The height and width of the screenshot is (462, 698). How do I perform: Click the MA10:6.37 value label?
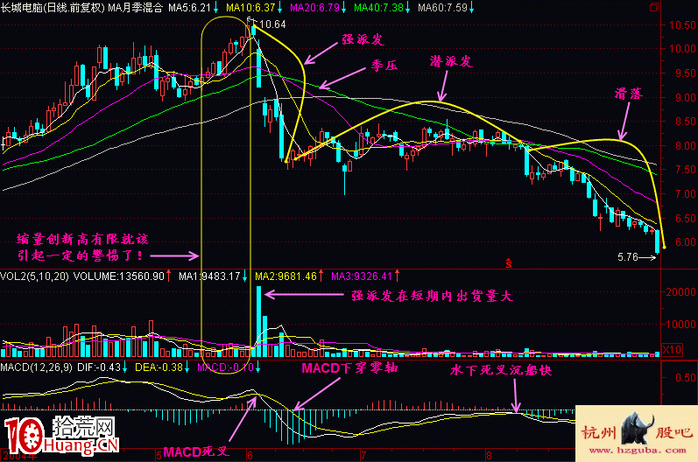(x=250, y=7)
